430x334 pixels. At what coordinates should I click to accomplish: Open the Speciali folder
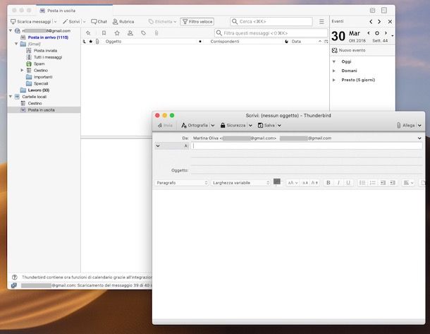point(41,83)
